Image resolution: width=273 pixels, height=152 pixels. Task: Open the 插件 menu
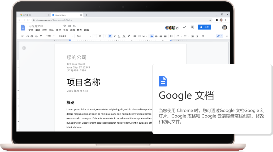(x=79, y=30)
